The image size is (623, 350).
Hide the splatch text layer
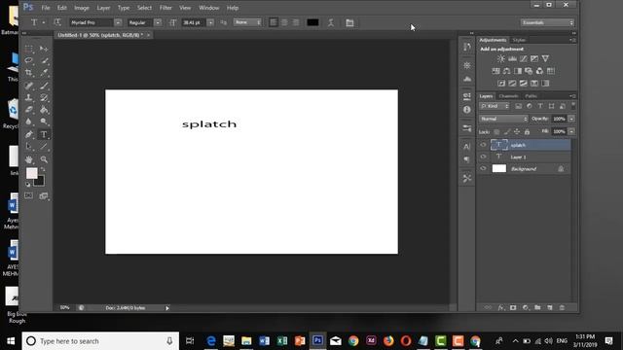click(483, 145)
